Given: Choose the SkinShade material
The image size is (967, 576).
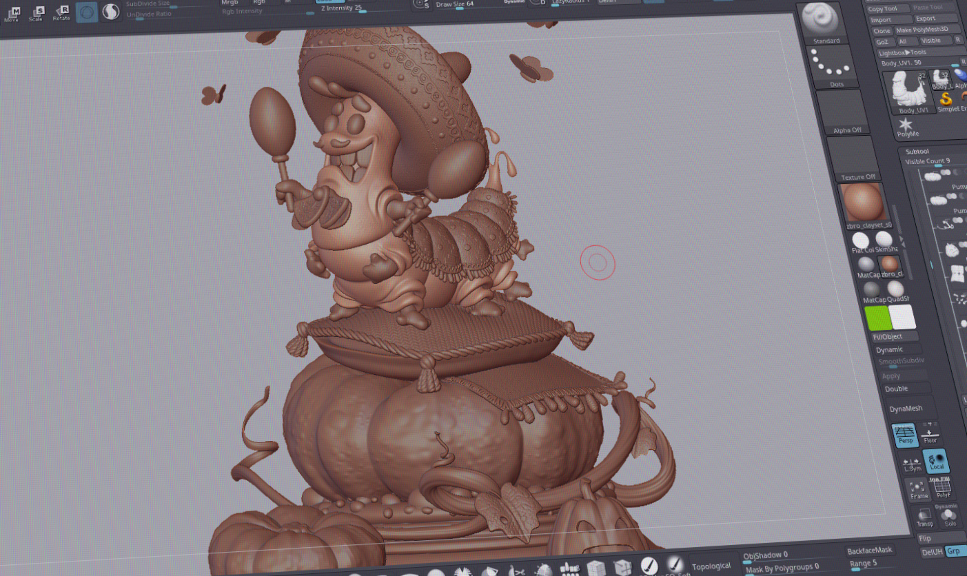Looking at the screenshot, I should coord(885,242).
